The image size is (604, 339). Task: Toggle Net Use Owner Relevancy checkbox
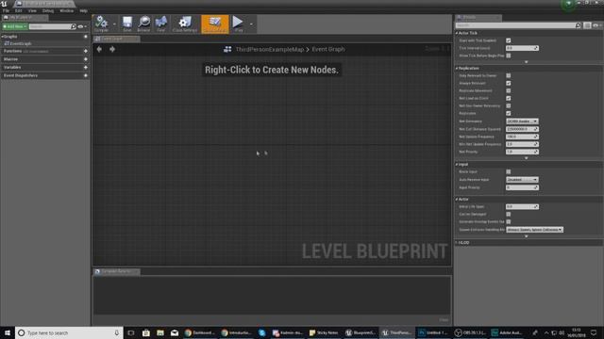pos(509,105)
